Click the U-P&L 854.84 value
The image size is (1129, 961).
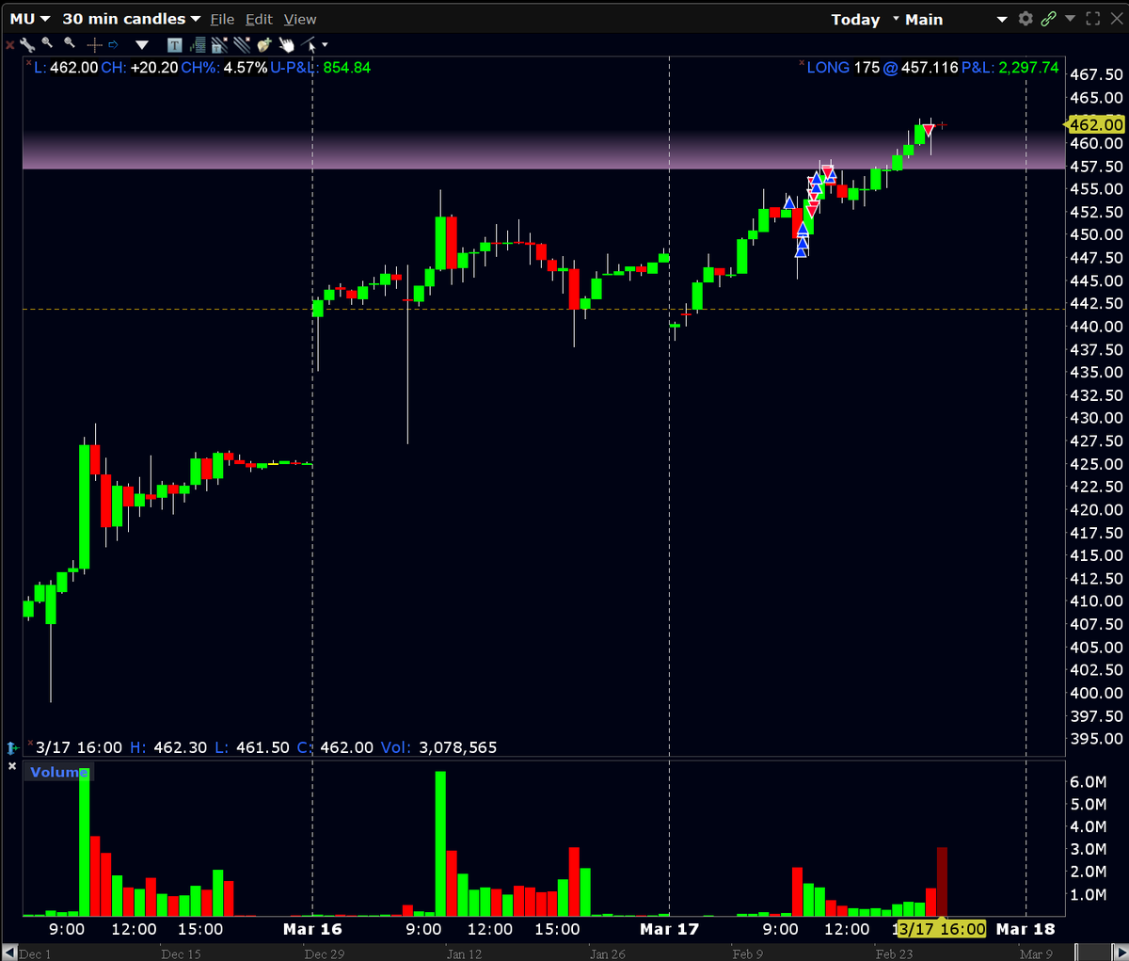[x=347, y=68]
